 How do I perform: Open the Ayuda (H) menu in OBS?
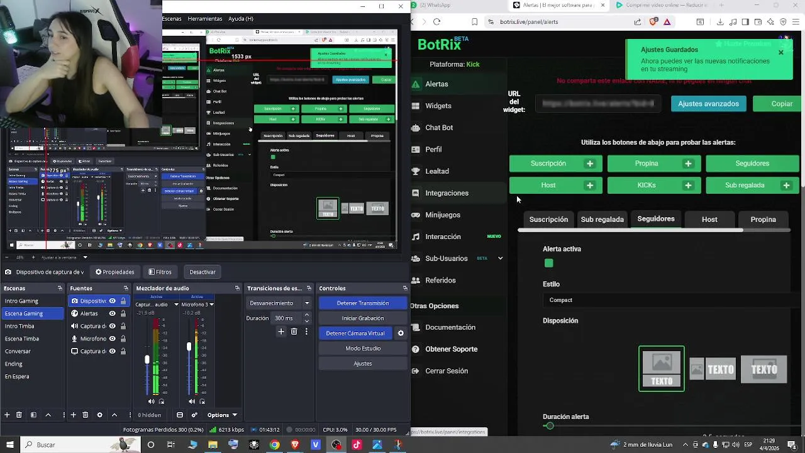(x=241, y=19)
